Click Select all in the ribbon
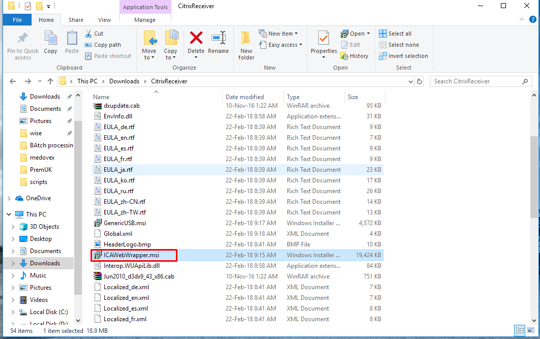Image resolution: width=540 pixels, height=339 pixels. coord(395,34)
